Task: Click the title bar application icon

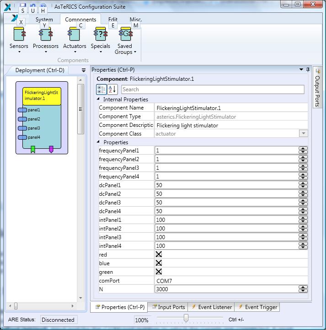Action: coord(8,7)
